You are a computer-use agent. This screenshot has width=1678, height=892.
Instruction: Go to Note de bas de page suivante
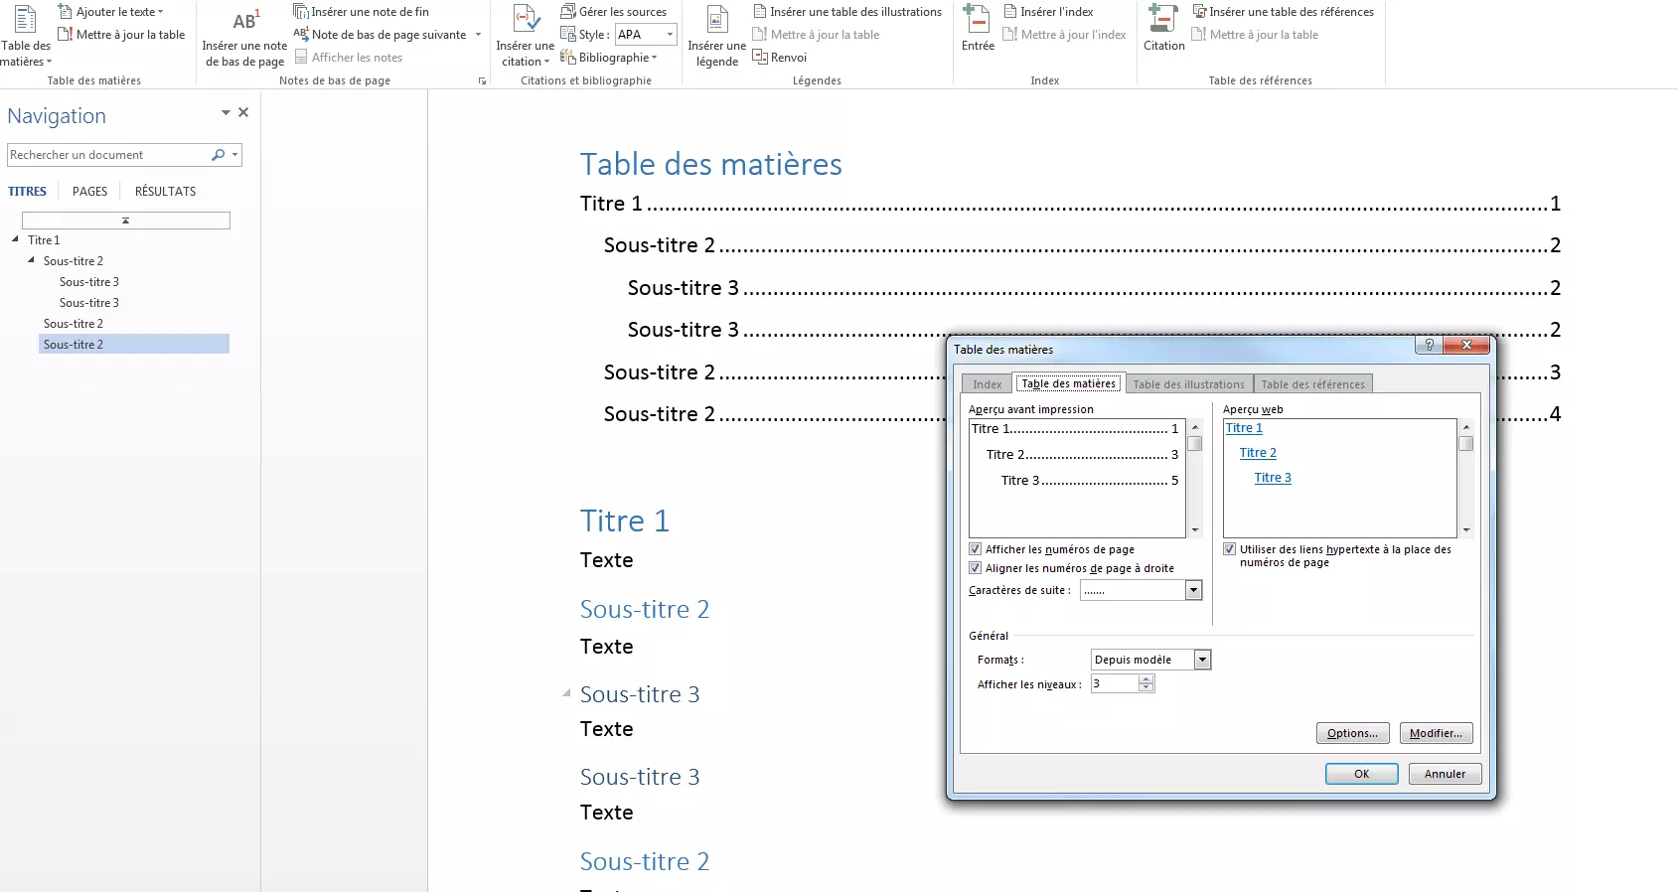[381, 35]
